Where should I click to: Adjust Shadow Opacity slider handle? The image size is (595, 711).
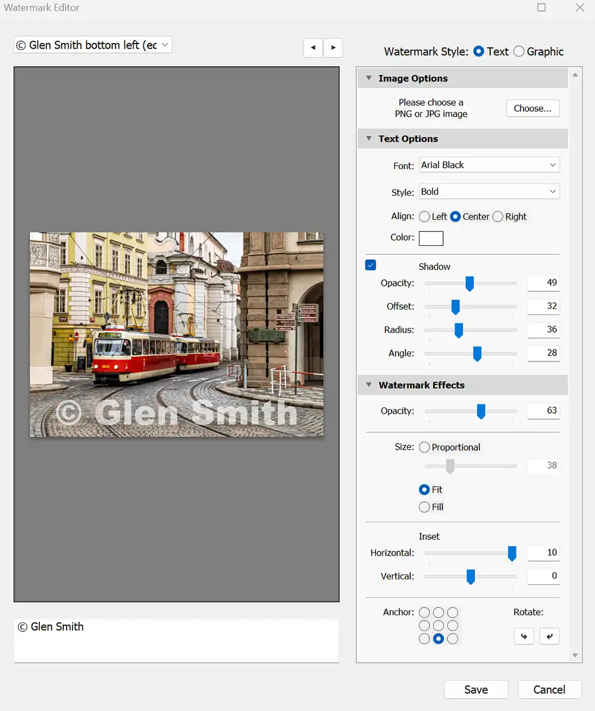point(469,284)
